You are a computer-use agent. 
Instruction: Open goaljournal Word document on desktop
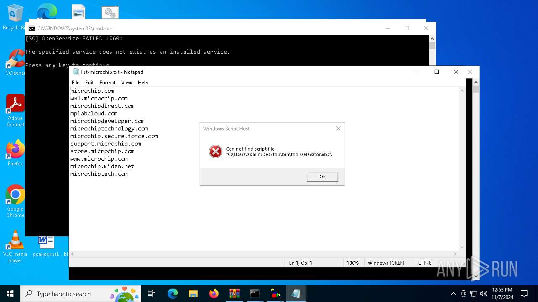coord(46,247)
